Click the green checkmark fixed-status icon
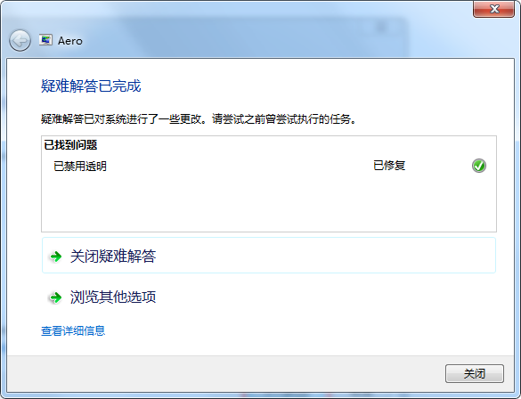This screenshot has height=399, width=521. click(x=479, y=166)
